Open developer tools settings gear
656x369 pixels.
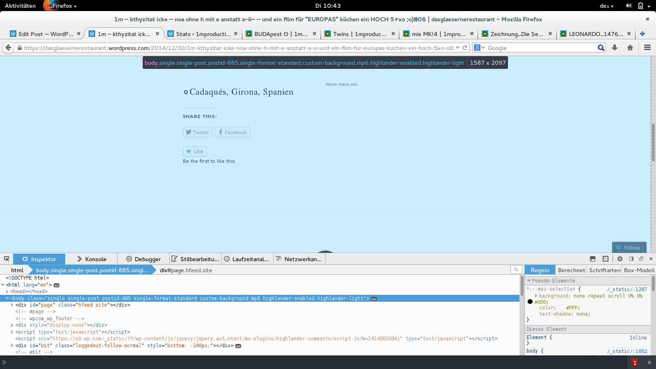[x=620, y=259]
